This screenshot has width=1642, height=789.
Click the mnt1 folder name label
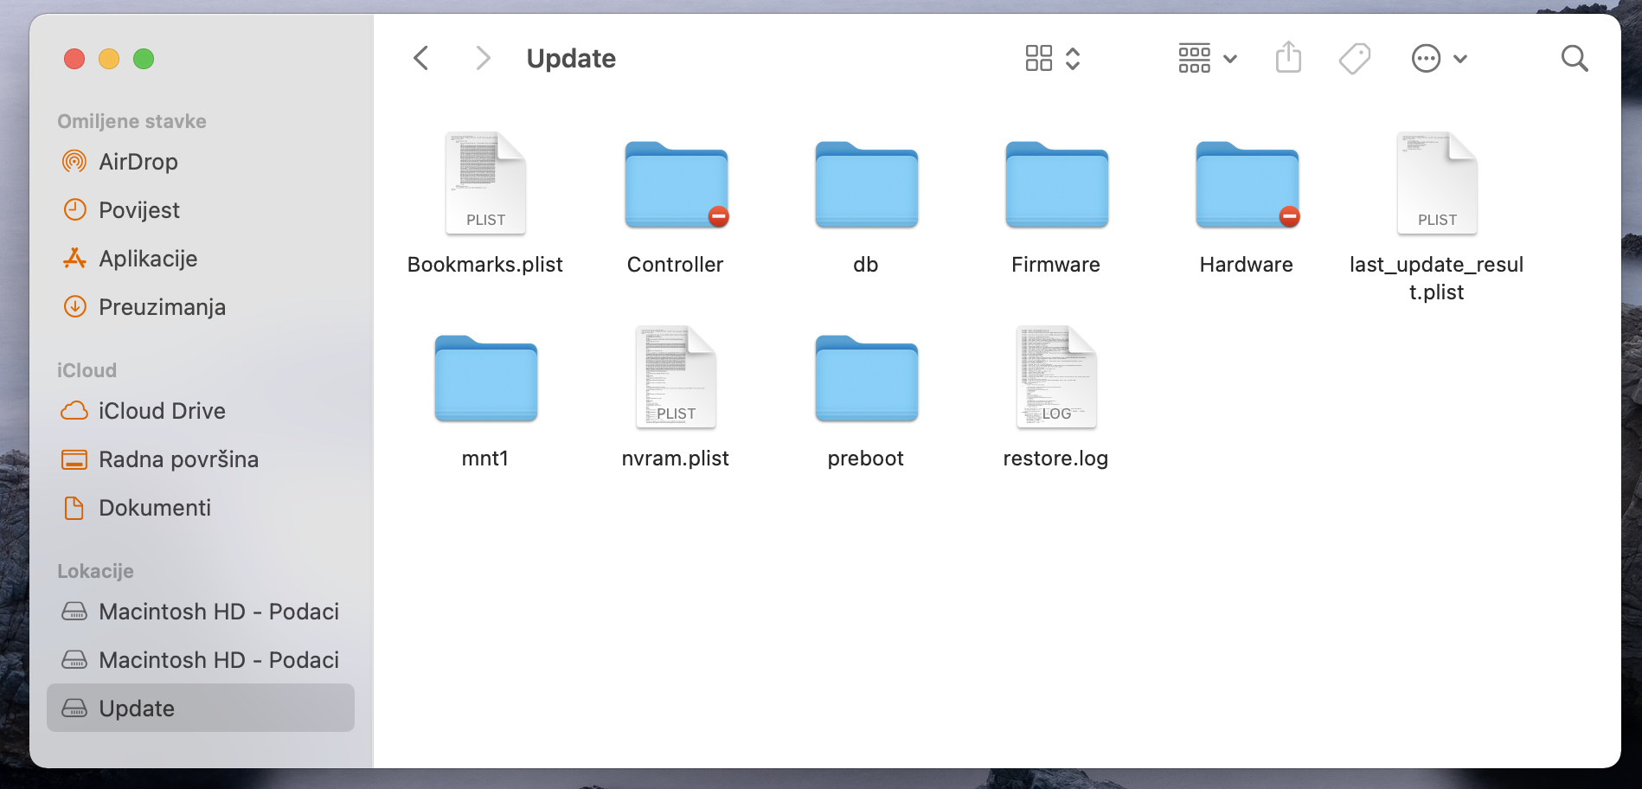(485, 459)
